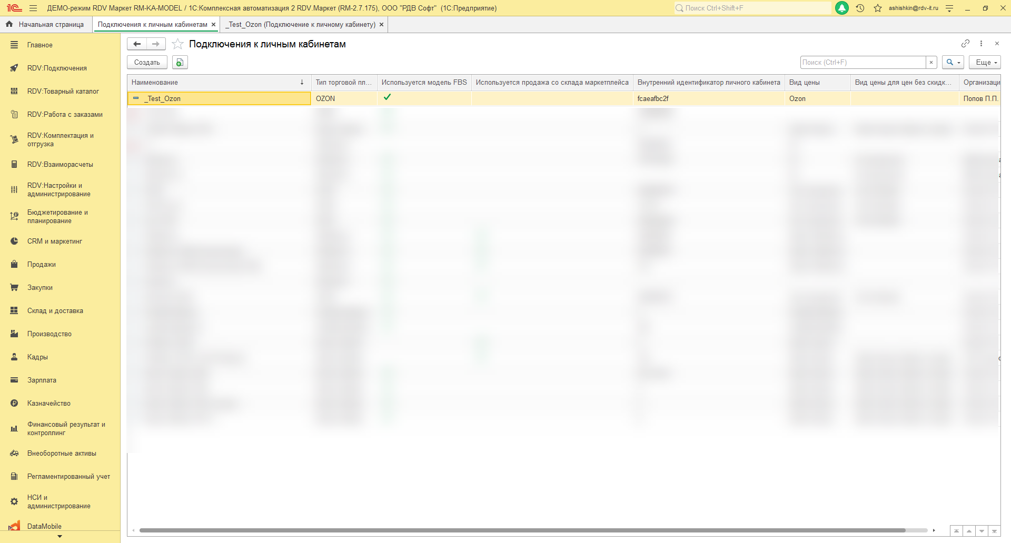Go back with the left arrow
This screenshot has height=543, width=1011.
(137, 44)
